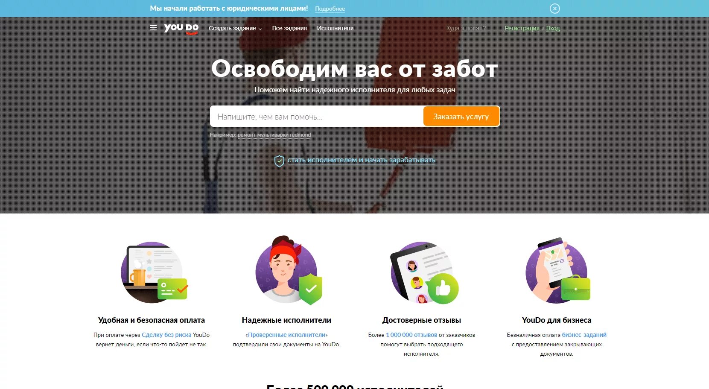Screen dimensions: 709x389
Task: Click the reviews thumbs-up illustration icon
Action: click(424, 273)
